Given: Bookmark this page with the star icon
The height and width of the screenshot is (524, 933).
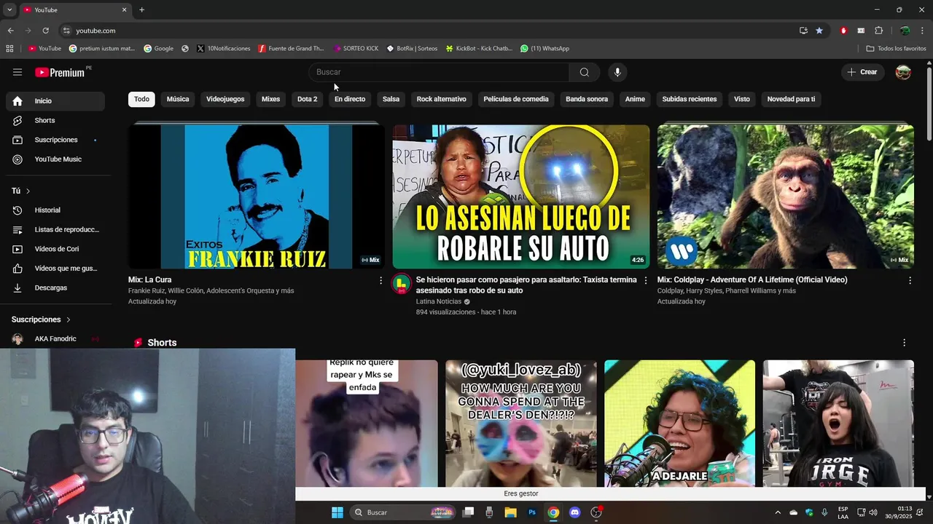Looking at the screenshot, I should pos(819,31).
